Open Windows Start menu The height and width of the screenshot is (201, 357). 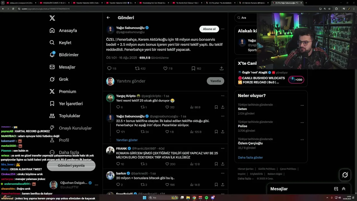pyautogui.click(x=144, y=198)
